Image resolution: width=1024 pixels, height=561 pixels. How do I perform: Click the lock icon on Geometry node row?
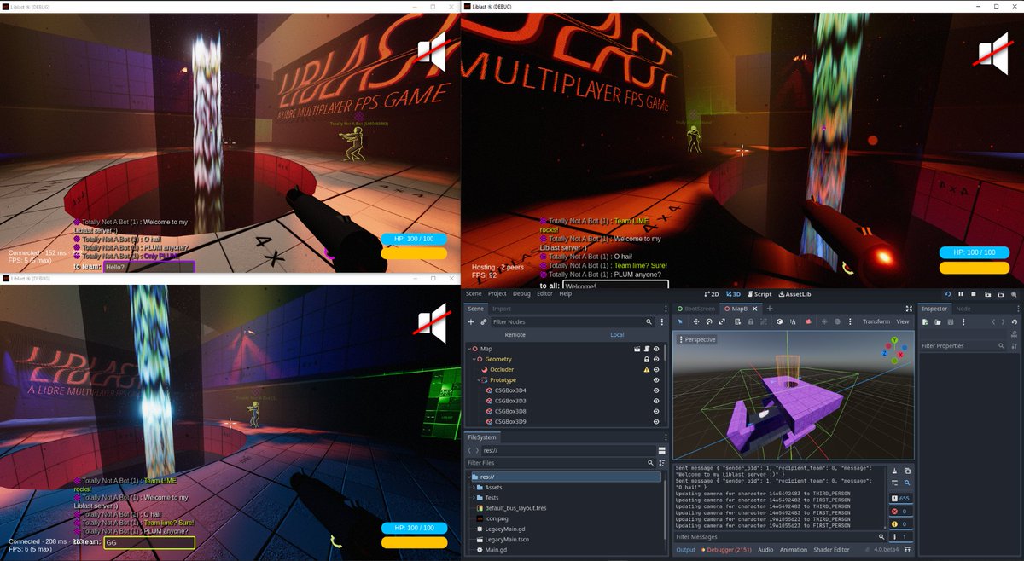coord(647,359)
